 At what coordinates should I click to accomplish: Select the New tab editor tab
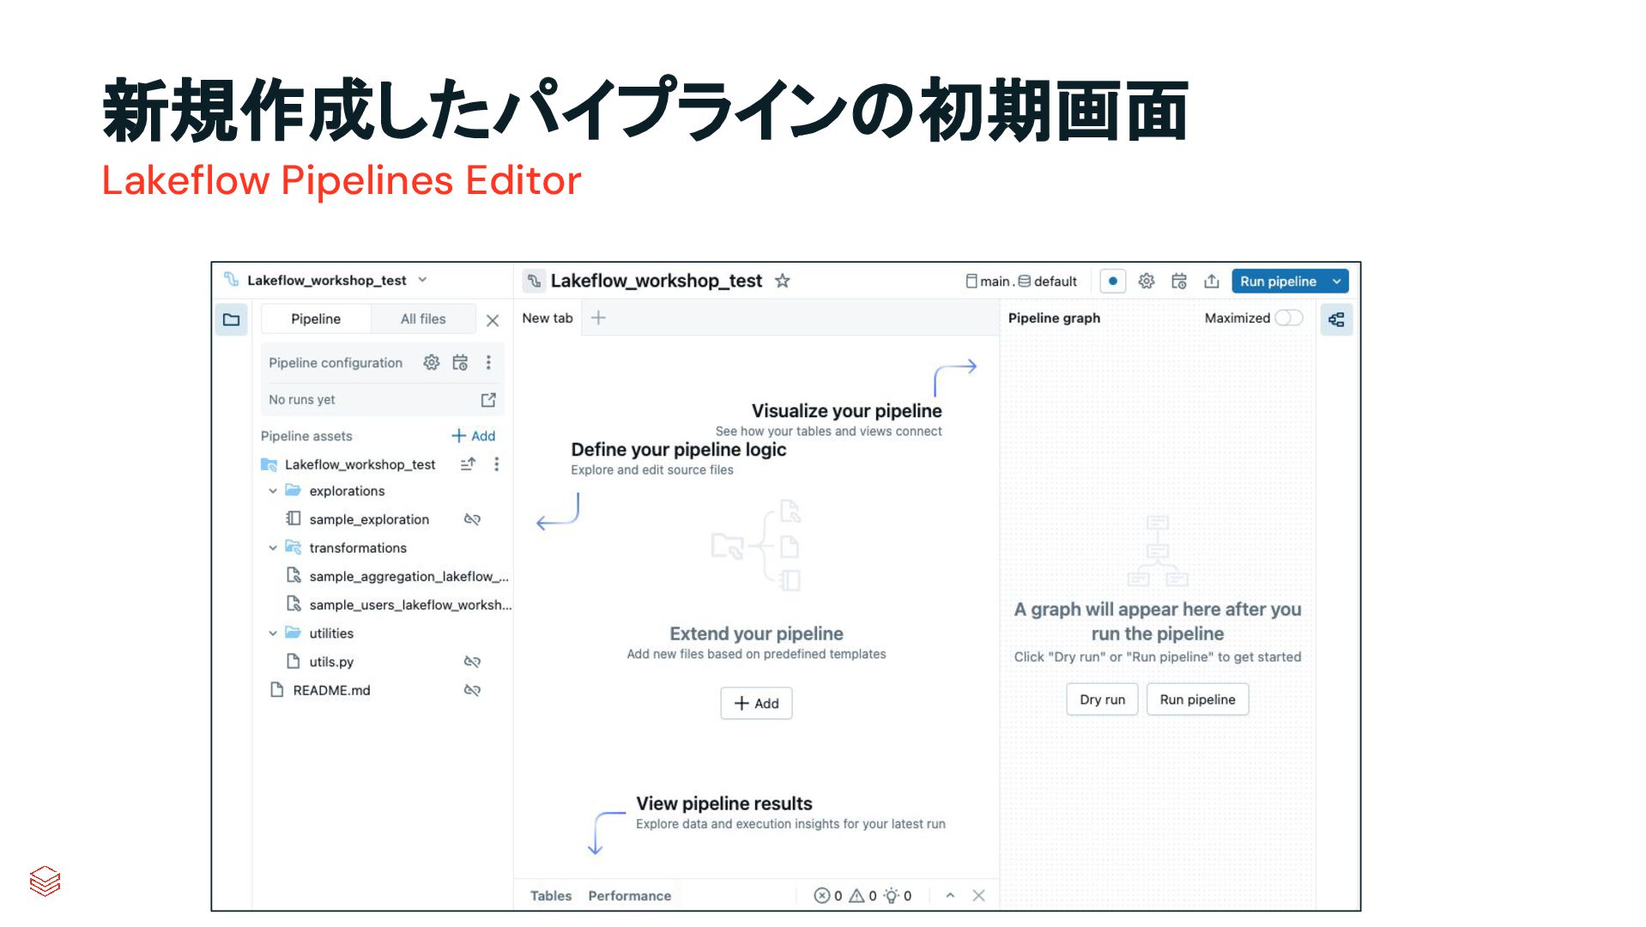click(x=548, y=318)
